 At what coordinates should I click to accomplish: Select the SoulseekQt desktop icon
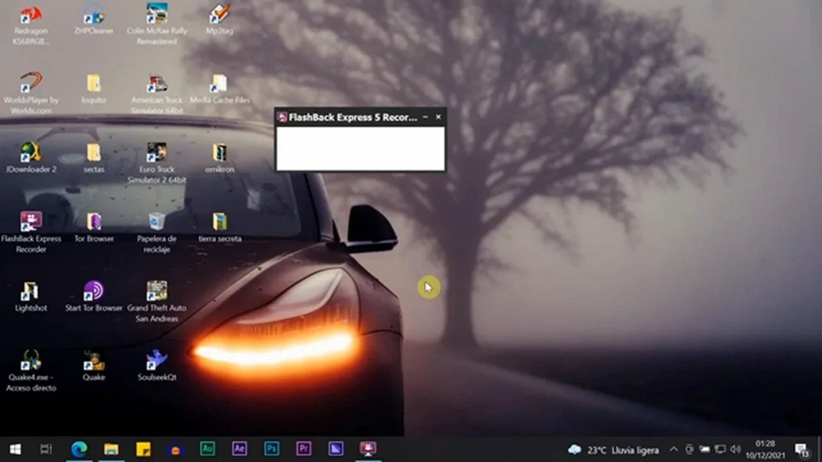[157, 361]
